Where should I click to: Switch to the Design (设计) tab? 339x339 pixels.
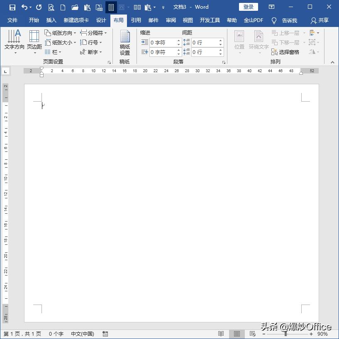click(x=101, y=20)
